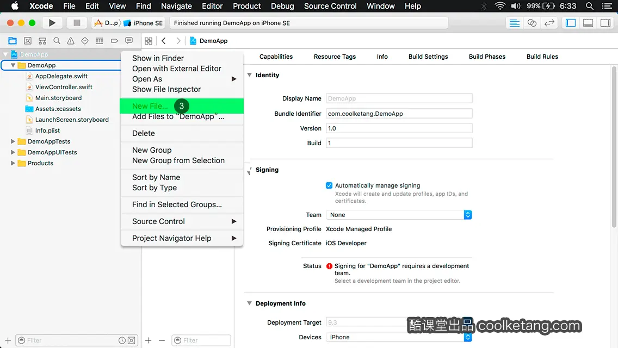Select Info.plist file
This screenshot has height=348, width=618.
click(x=47, y=130)
